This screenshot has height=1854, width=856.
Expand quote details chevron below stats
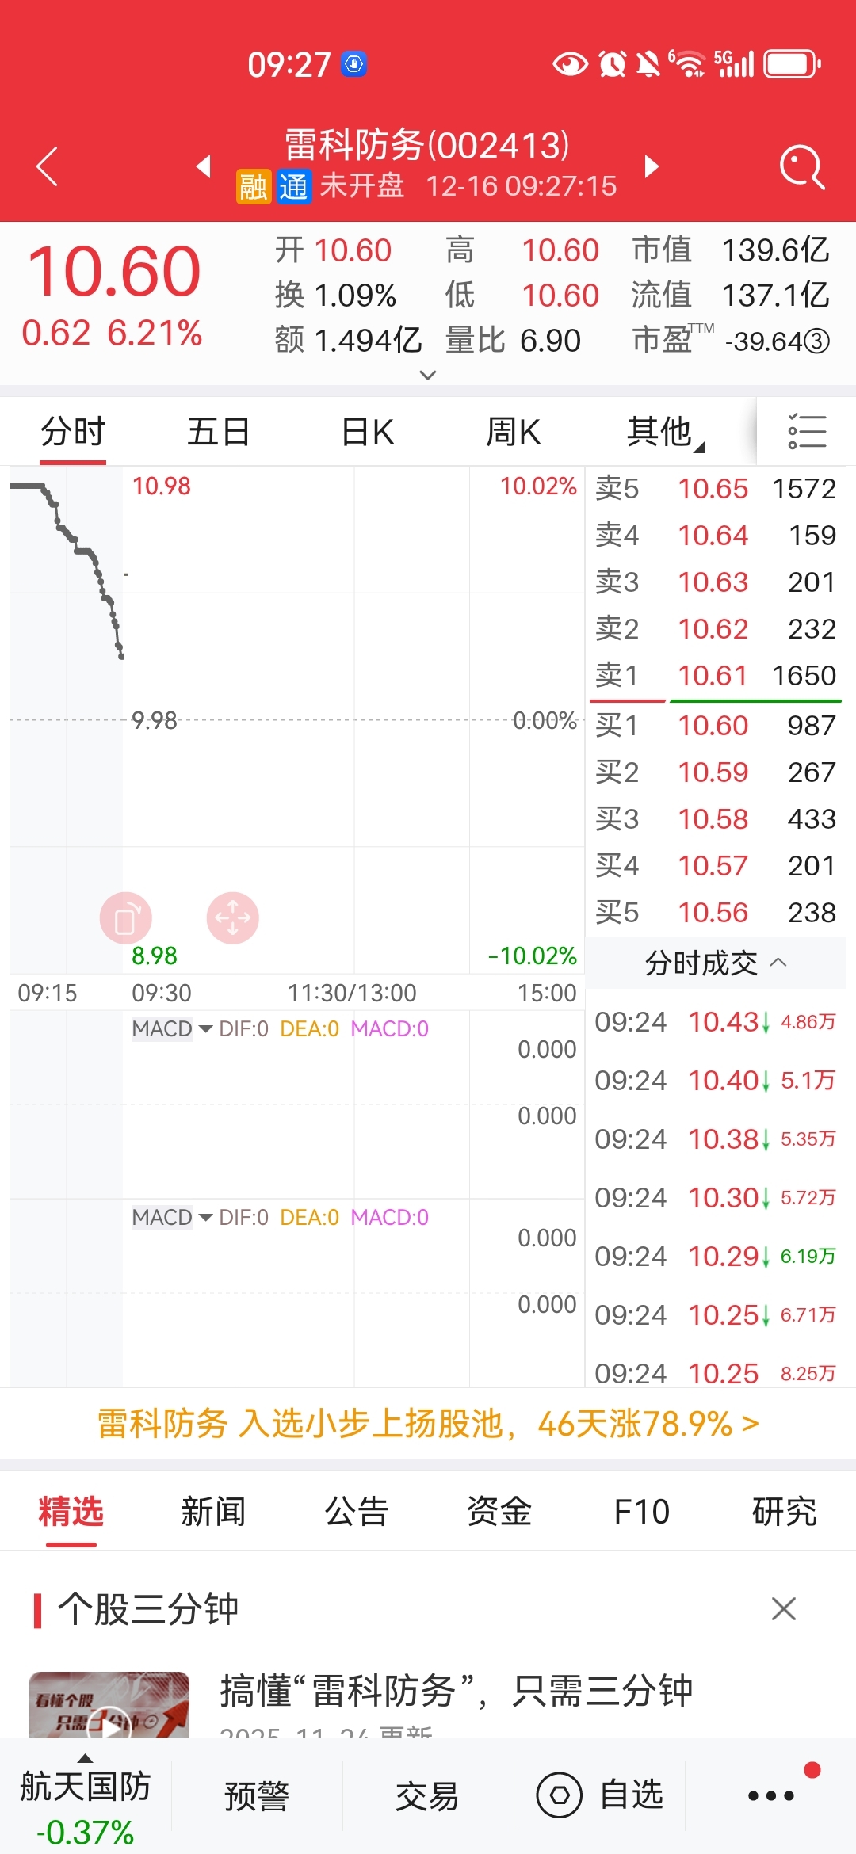(428, 375)
